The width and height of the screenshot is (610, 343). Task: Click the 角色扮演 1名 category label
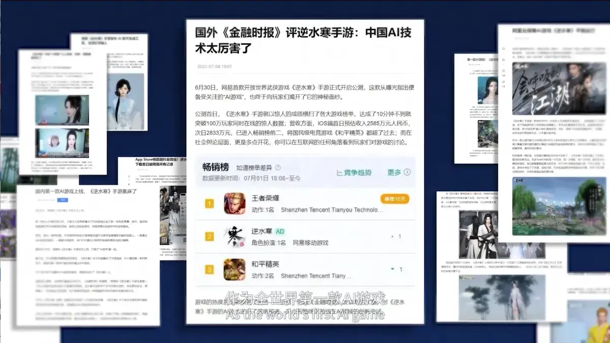click(x=269, y=243)
